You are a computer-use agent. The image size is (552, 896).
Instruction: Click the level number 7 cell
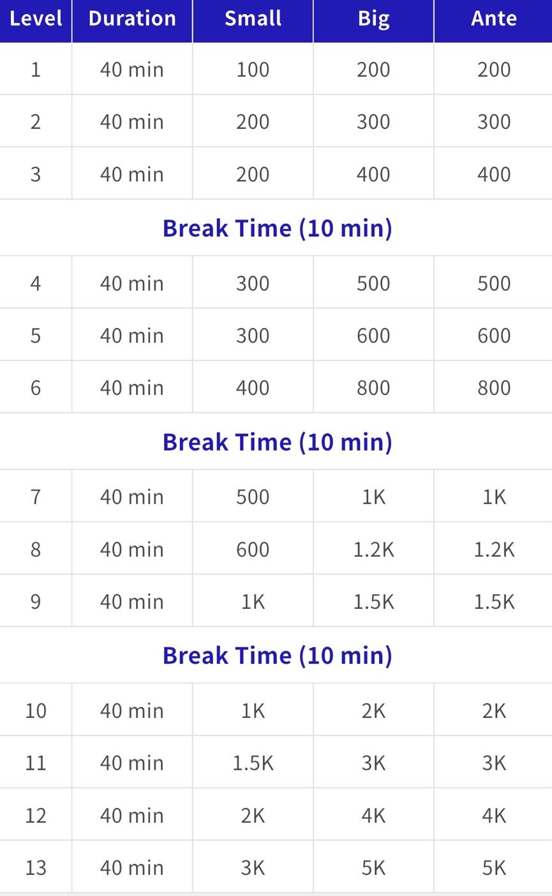point(36,497)
